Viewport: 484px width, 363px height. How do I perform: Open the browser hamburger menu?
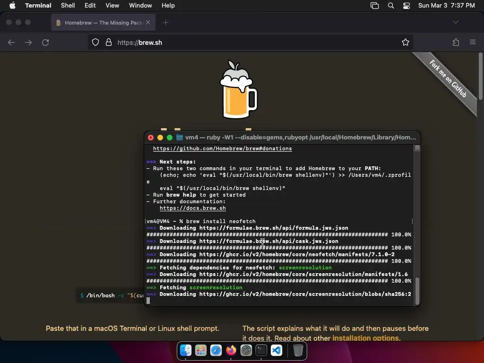[473, 42]
